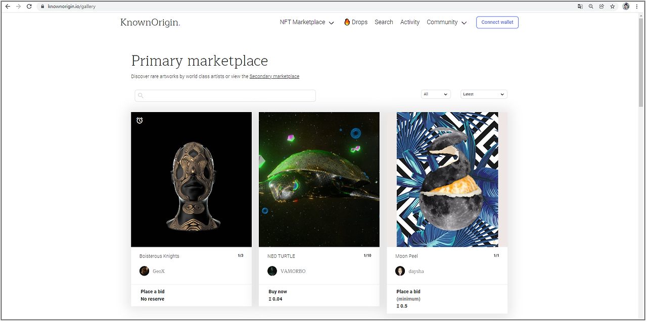Click the browser forward arrow

tap(19, 7)
